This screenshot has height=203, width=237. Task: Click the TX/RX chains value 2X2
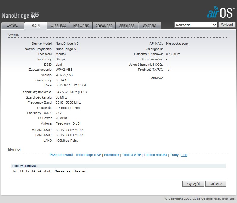tap(58, 113)
